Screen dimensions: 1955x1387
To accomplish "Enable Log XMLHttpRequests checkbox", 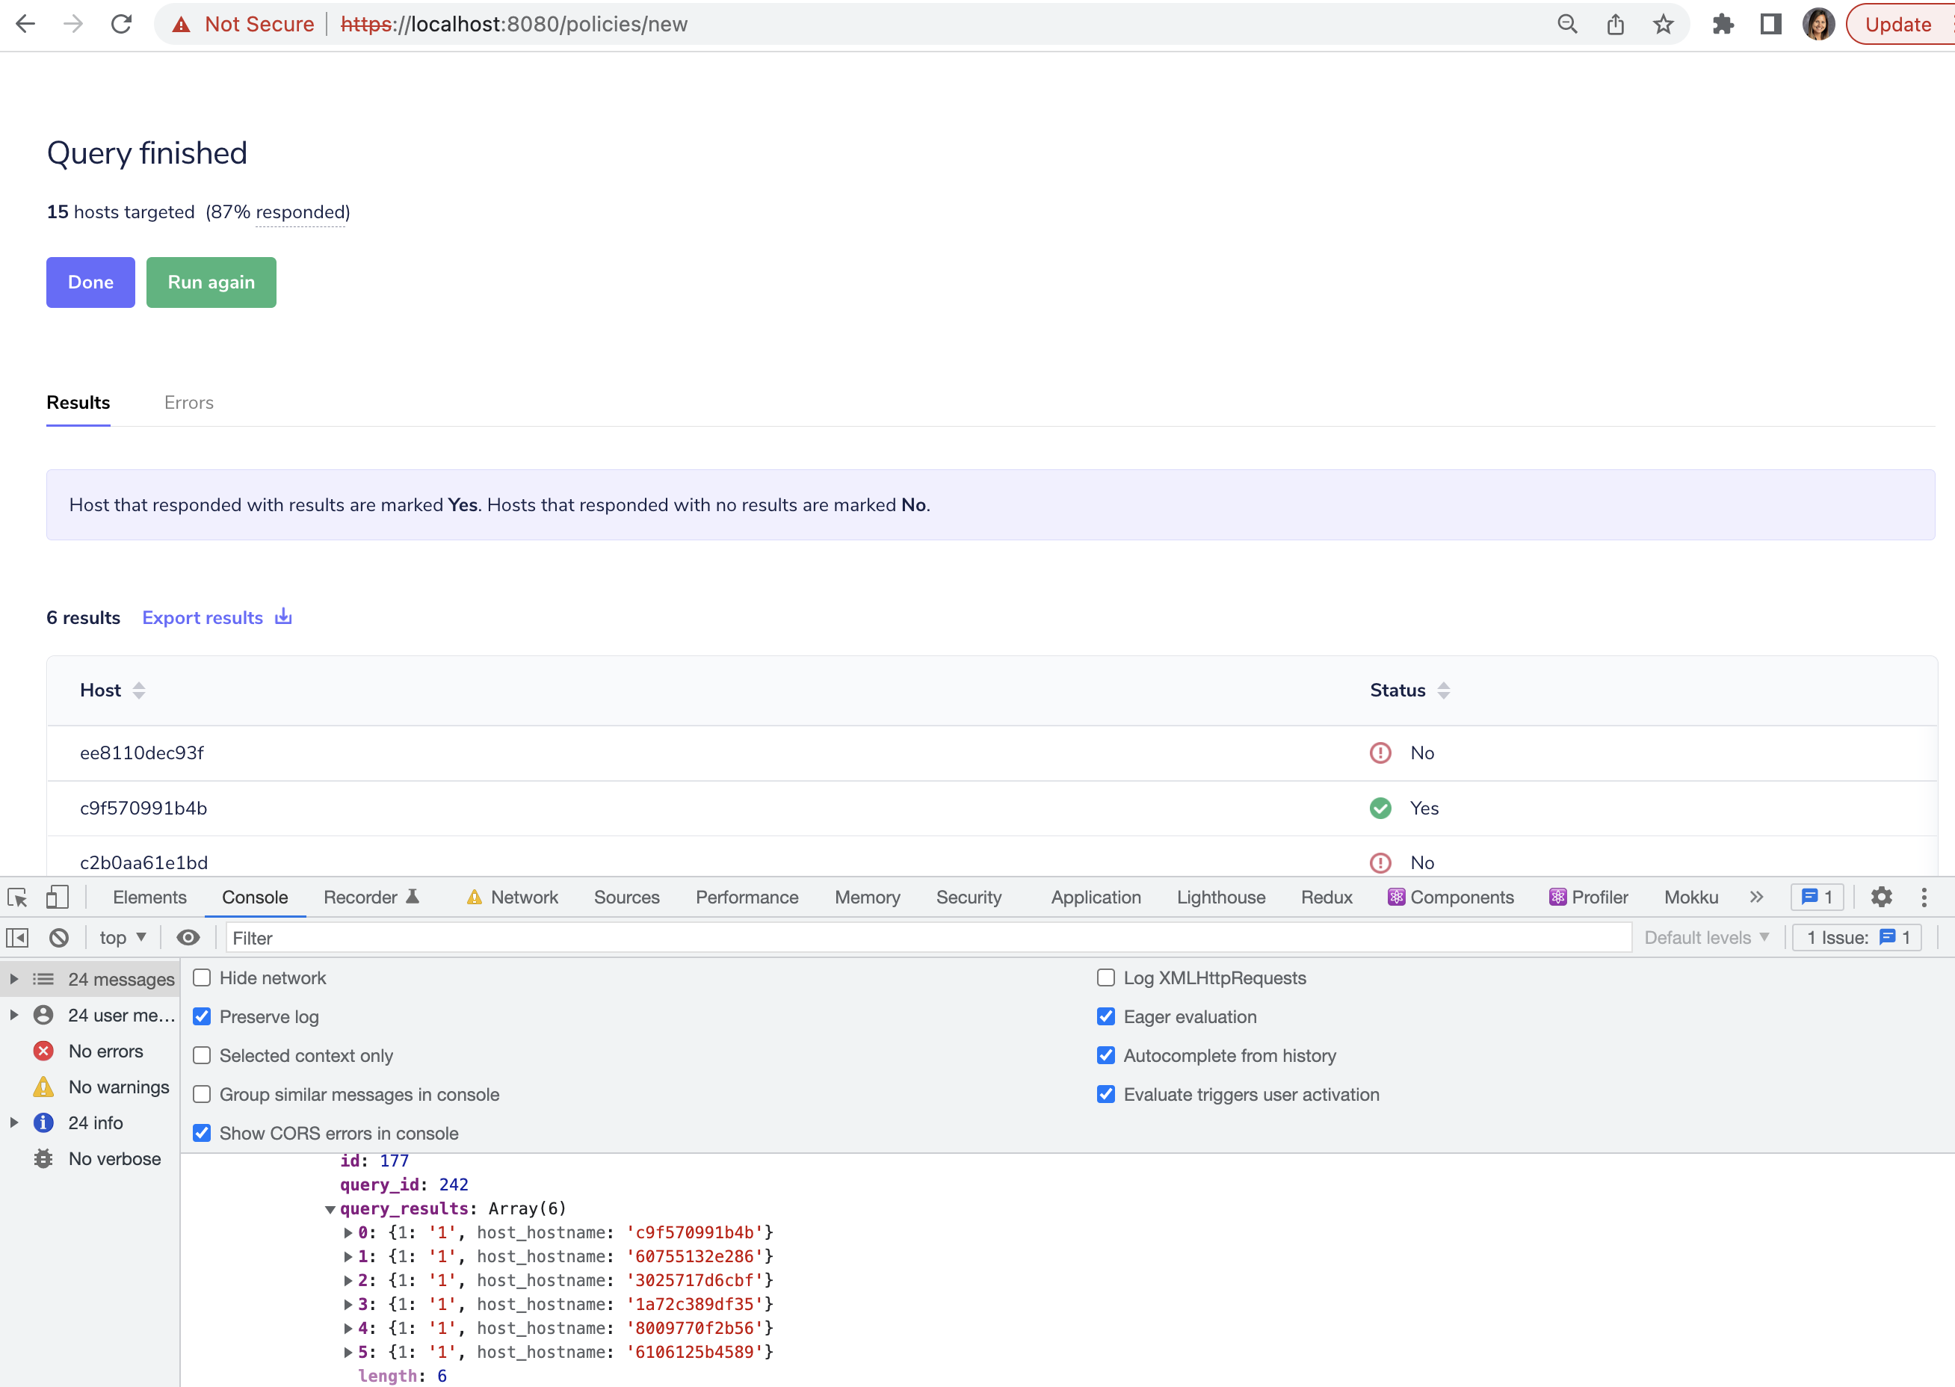I will [x=1106, y=978].
